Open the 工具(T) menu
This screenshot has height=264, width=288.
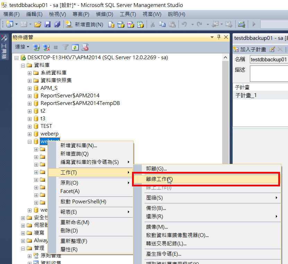point(128,14)
